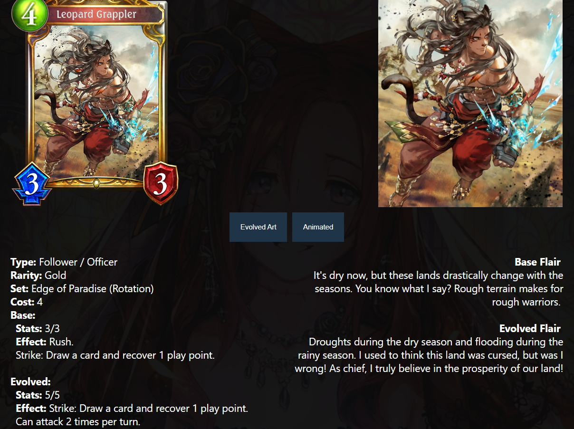Open the large full-art Leopard Grappler image
574x429 pixels.
(x=470, y=103)
